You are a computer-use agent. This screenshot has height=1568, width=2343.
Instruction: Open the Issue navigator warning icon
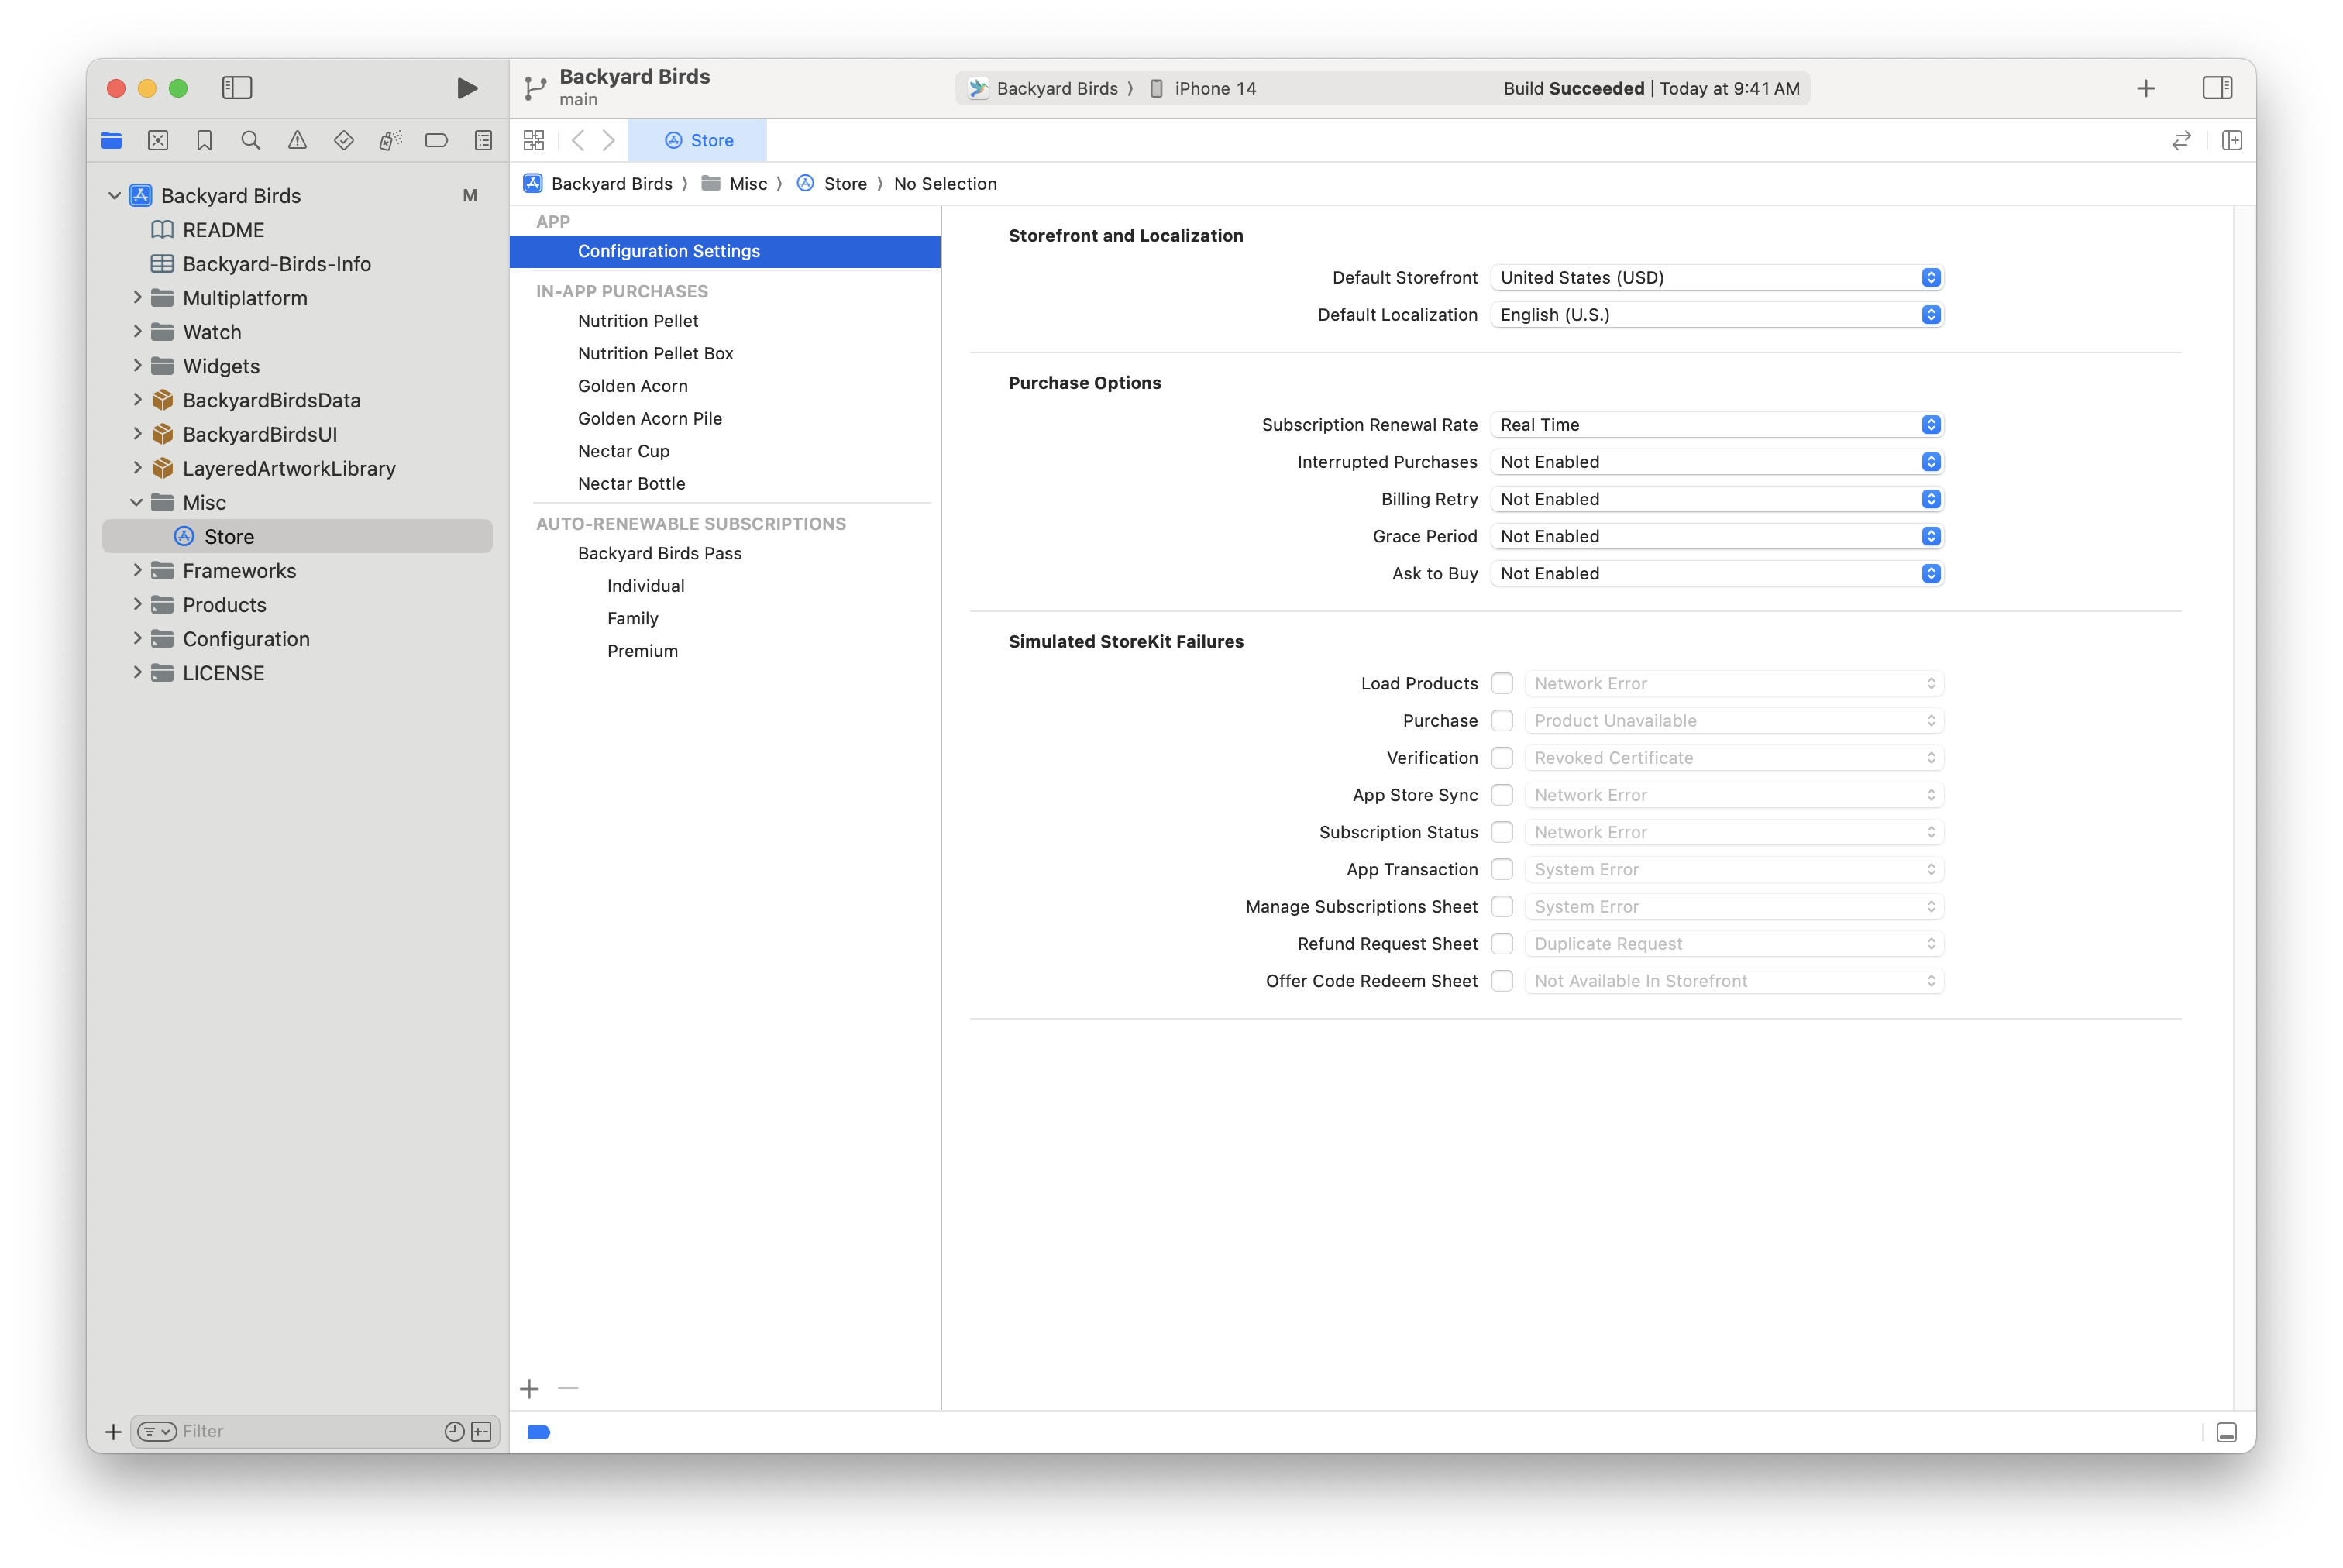(297, 140)
